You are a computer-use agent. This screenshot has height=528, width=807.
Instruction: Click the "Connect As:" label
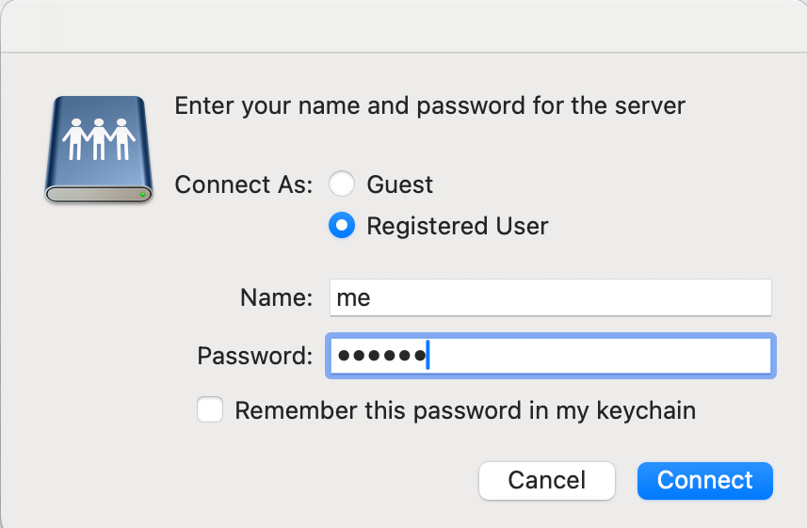(x=244, y=184)
